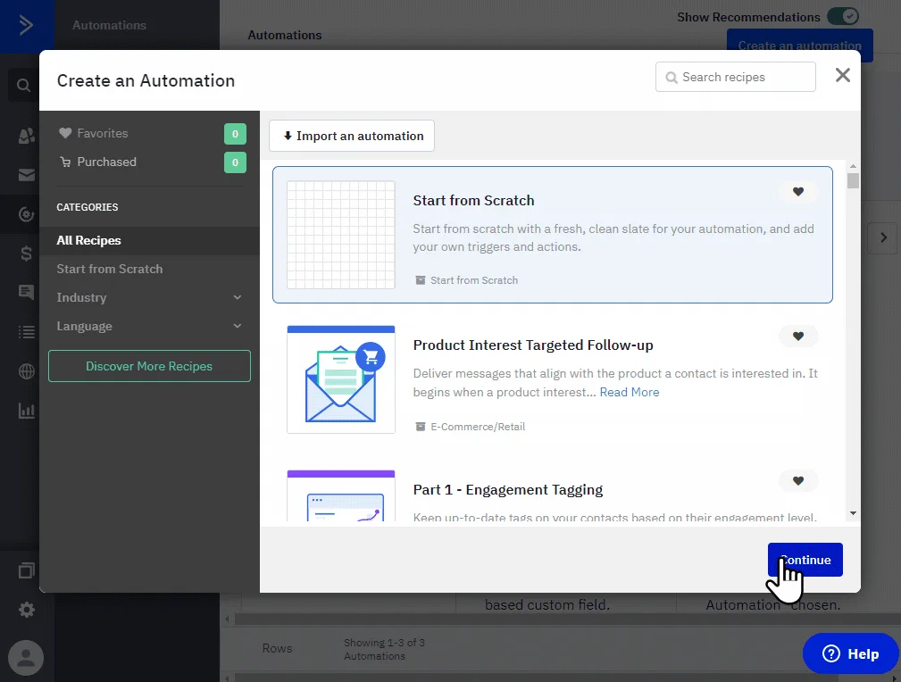Click the right arrow expander behind dialog
Image resolution: width=901 pixels, height=682 pixels.
[x=883, y=237]
